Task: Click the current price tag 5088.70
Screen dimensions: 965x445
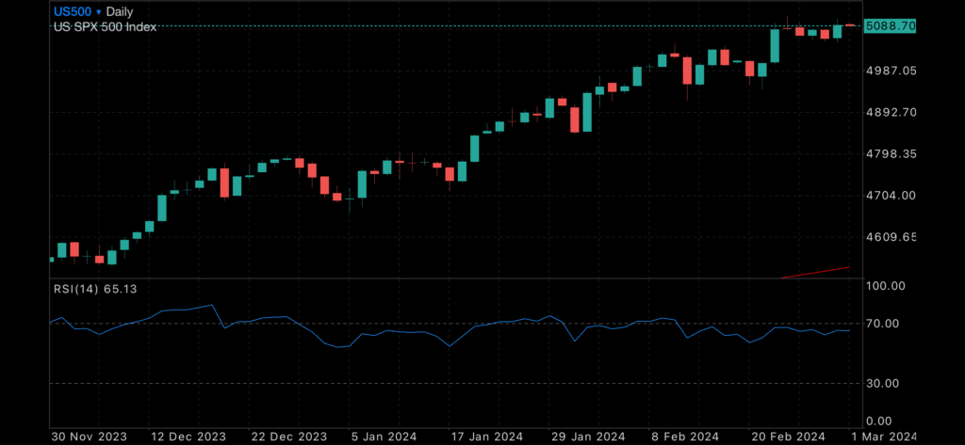Action: (x=890, y=25)
